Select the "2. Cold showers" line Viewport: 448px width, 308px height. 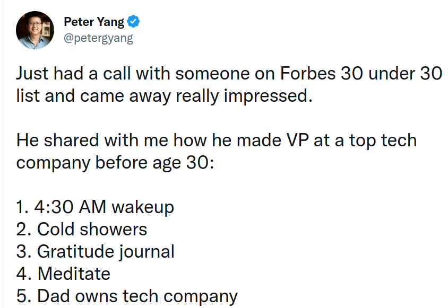(82, 229)
